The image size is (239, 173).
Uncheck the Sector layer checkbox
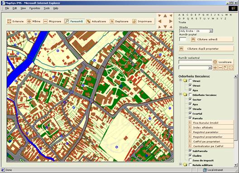pyautogui.click(x=190, y=99)
